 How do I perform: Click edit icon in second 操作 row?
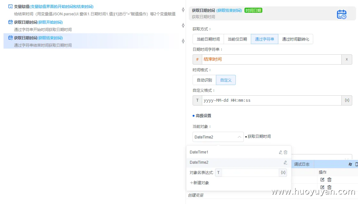[x=322, y=187]
